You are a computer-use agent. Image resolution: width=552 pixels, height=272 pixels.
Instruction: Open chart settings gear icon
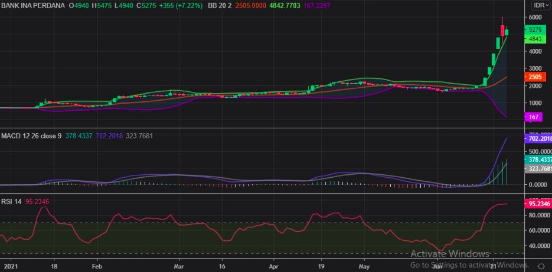[x=541, y=266]
